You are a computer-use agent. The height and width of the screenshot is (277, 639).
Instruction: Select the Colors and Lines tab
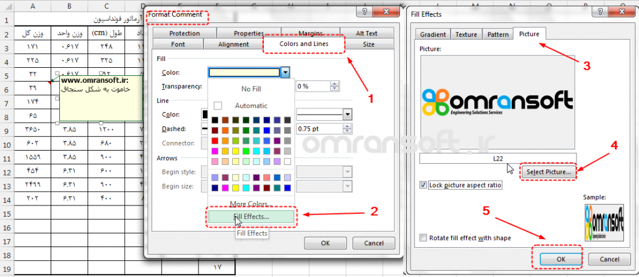304,44
